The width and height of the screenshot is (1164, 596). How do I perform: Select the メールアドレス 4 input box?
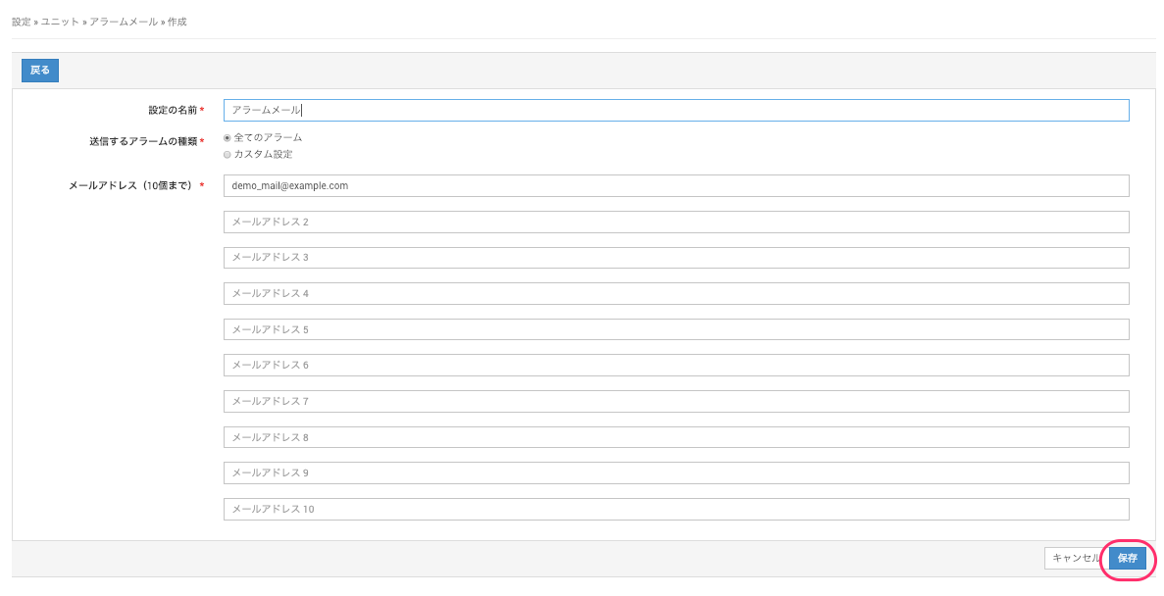[x=676, y=293]
